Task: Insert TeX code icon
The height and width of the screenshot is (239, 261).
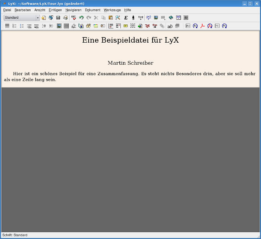Action: point(147,26)
